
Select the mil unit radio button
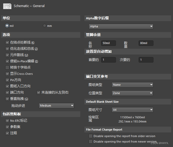click(7, 26)
